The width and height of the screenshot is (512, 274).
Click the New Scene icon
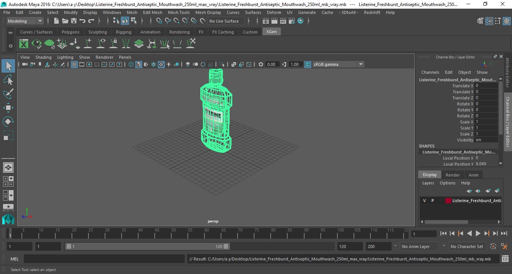(56, 21)
